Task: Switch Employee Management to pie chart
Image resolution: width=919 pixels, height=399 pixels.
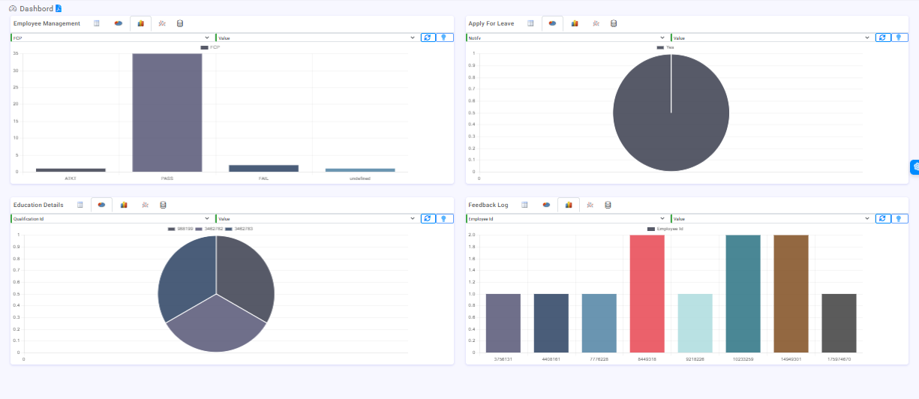Action: tap(119, 23)
